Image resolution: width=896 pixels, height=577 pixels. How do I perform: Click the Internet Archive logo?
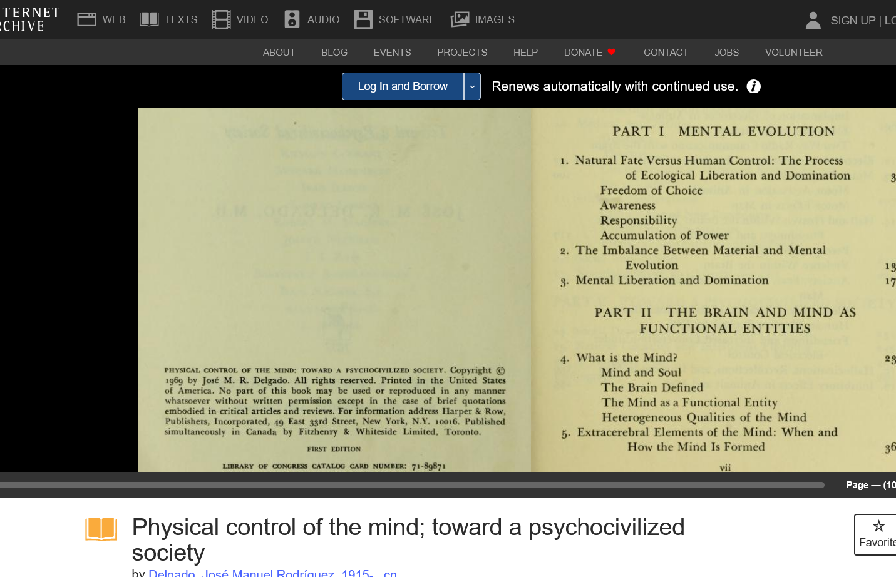[30, 19]
